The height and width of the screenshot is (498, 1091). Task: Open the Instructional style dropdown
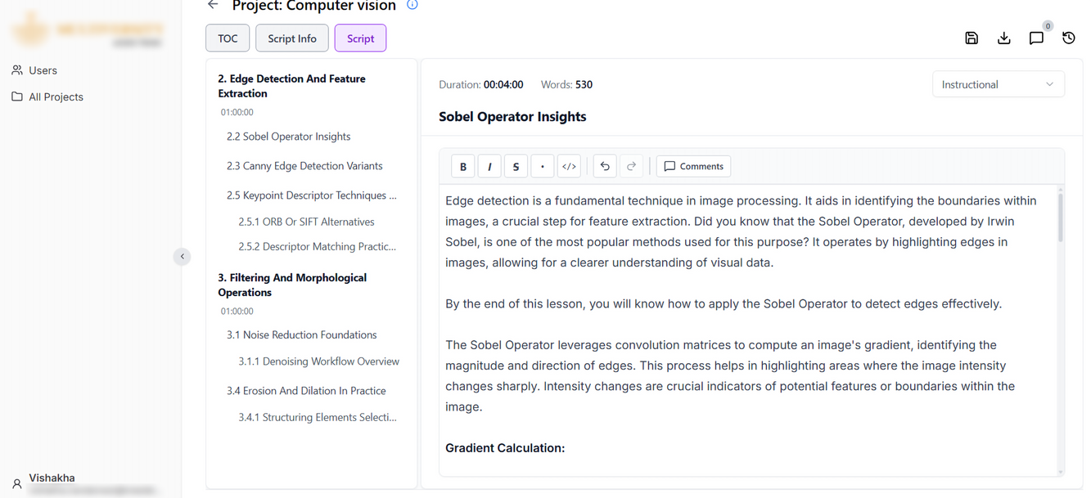(x=998, y=84)
